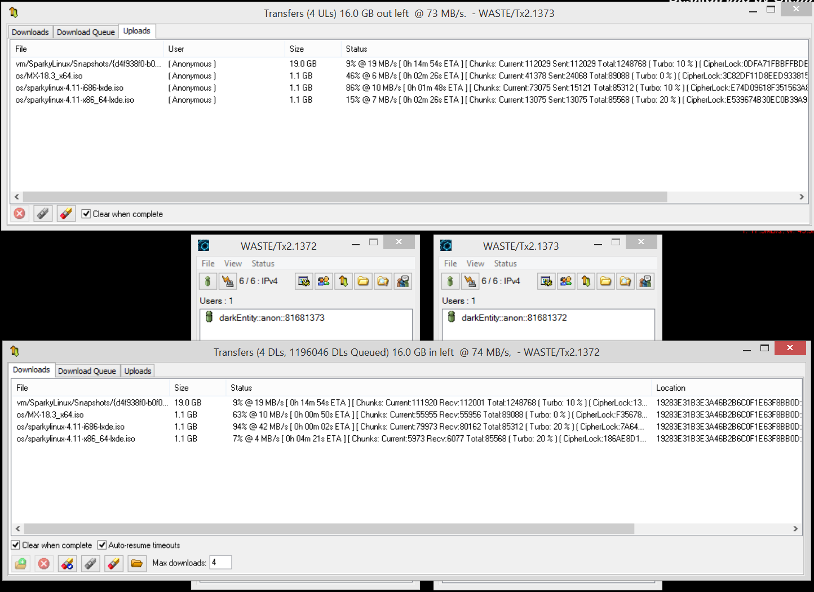Open the Status menu in WASTE/Tx2.1373

[506, 263]
